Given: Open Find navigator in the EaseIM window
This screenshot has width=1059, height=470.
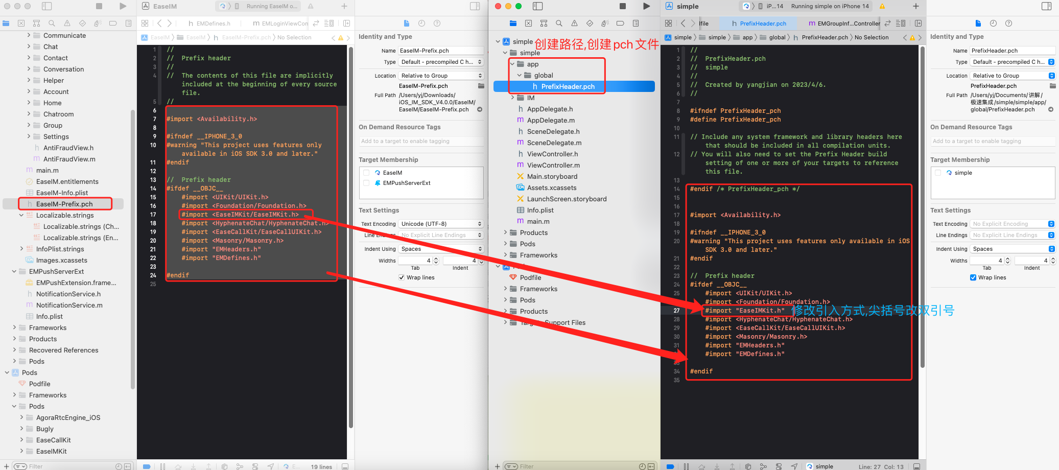Looking at the screenshot, I should [x=52, y=23].
